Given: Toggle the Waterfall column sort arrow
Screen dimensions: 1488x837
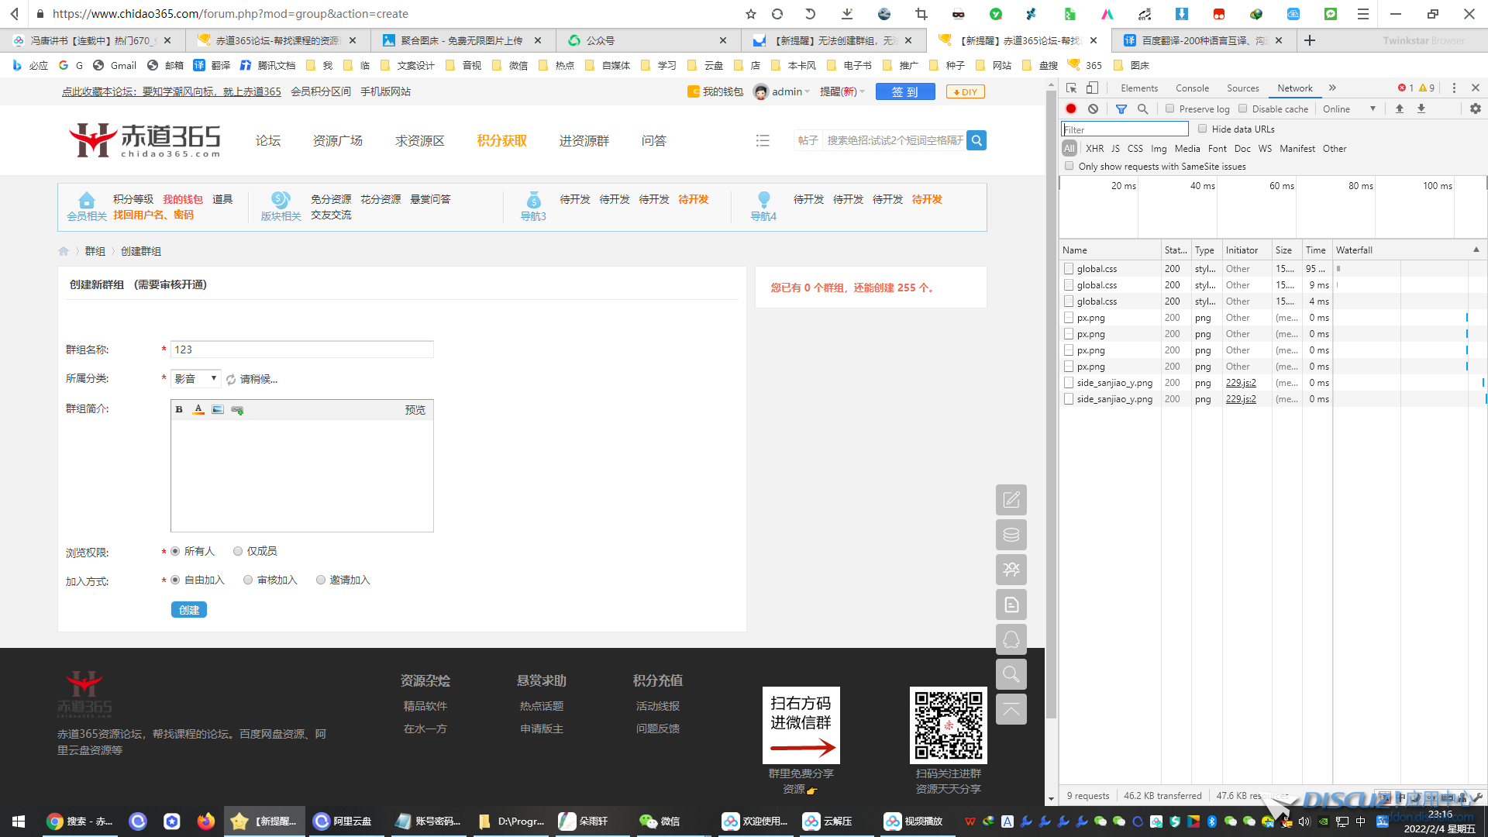Looking at the screenshot, I should (x=1476, y=250).
